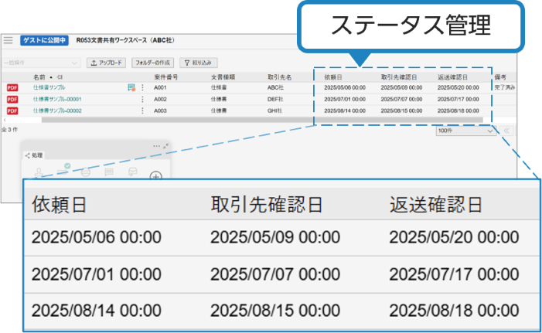
Task: Open the 仕様書サンプル-00001 file link
Action: click(x=57, y=100)
